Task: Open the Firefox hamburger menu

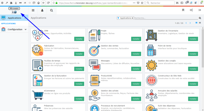Action: coord(201,3)
